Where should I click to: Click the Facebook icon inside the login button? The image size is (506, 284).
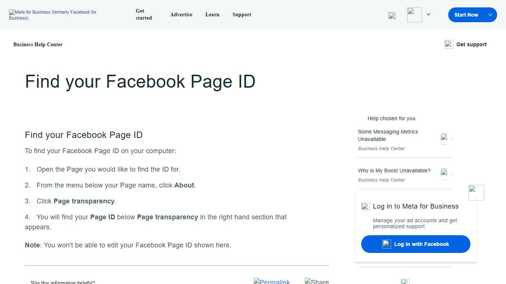[x=387, y=244]
